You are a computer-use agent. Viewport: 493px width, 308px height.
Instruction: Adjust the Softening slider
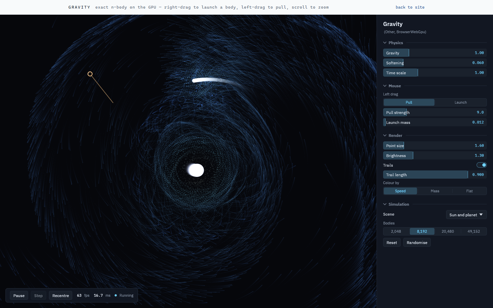(x=435, y=63)
